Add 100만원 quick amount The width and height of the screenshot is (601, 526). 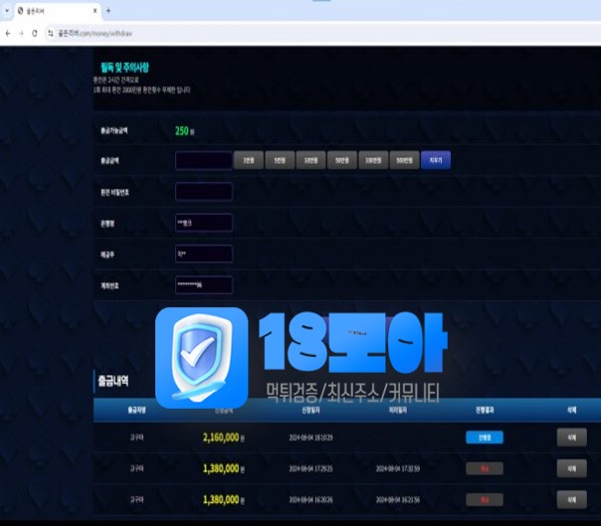[373, 160]
